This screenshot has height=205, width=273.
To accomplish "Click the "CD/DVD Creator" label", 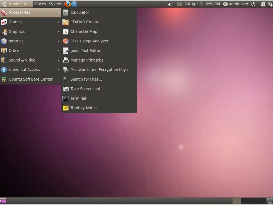I will pyautogui.click(x=85, y=22).
